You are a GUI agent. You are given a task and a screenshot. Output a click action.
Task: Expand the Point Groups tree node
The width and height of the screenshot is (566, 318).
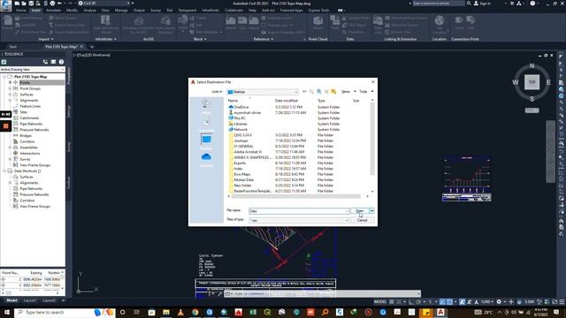coord(10,88)
